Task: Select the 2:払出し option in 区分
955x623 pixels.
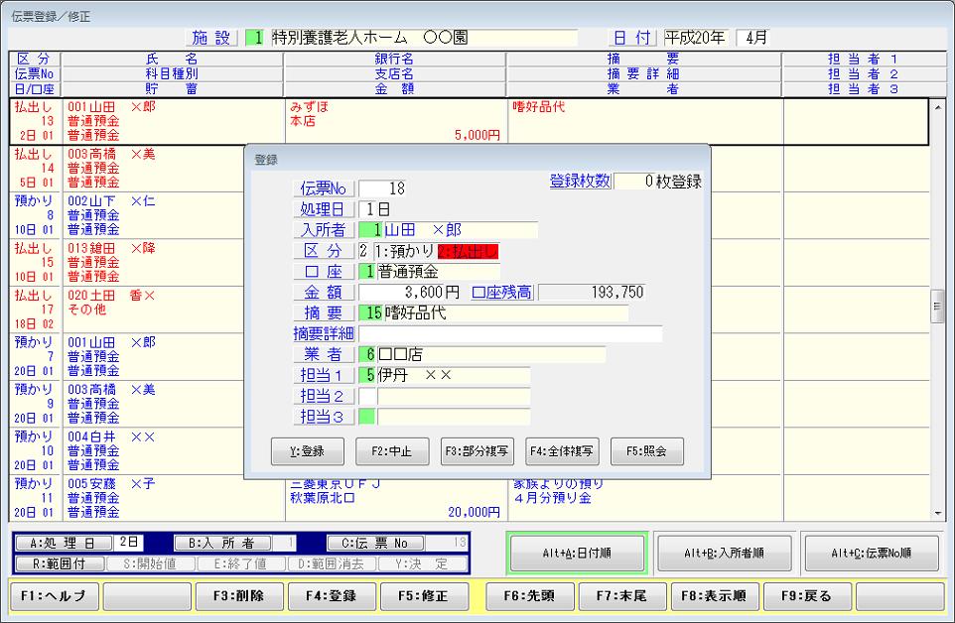Action: pos(467,252)
